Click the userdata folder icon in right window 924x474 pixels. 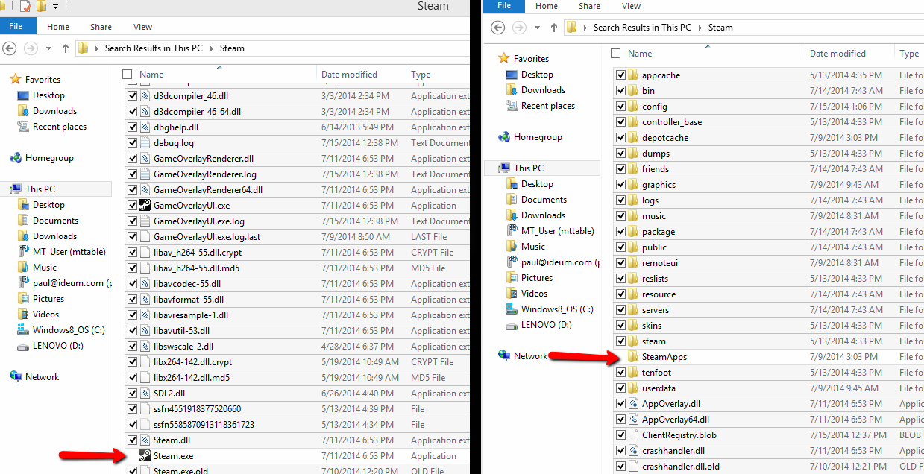633,388
